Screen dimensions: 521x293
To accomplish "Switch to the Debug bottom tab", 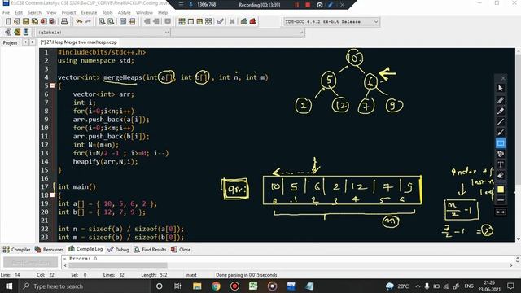I will pos(118,250).
